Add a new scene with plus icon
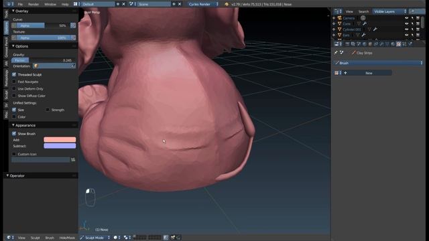 pos(174,4)
